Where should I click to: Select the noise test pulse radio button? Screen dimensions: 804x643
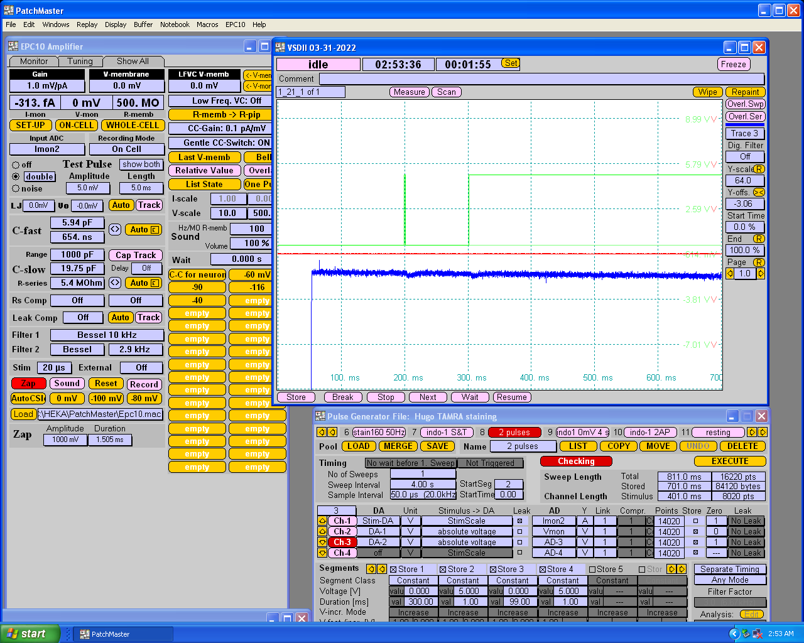click(16, 188)
